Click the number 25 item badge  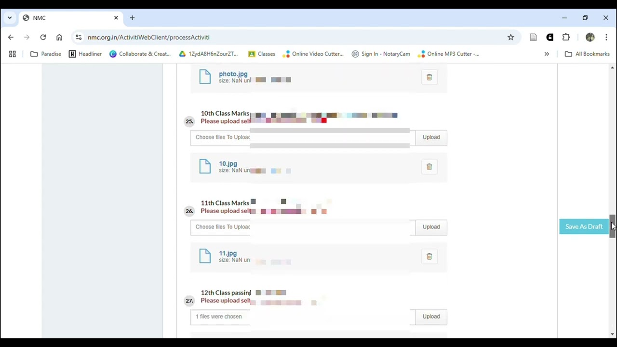point(189,121)
